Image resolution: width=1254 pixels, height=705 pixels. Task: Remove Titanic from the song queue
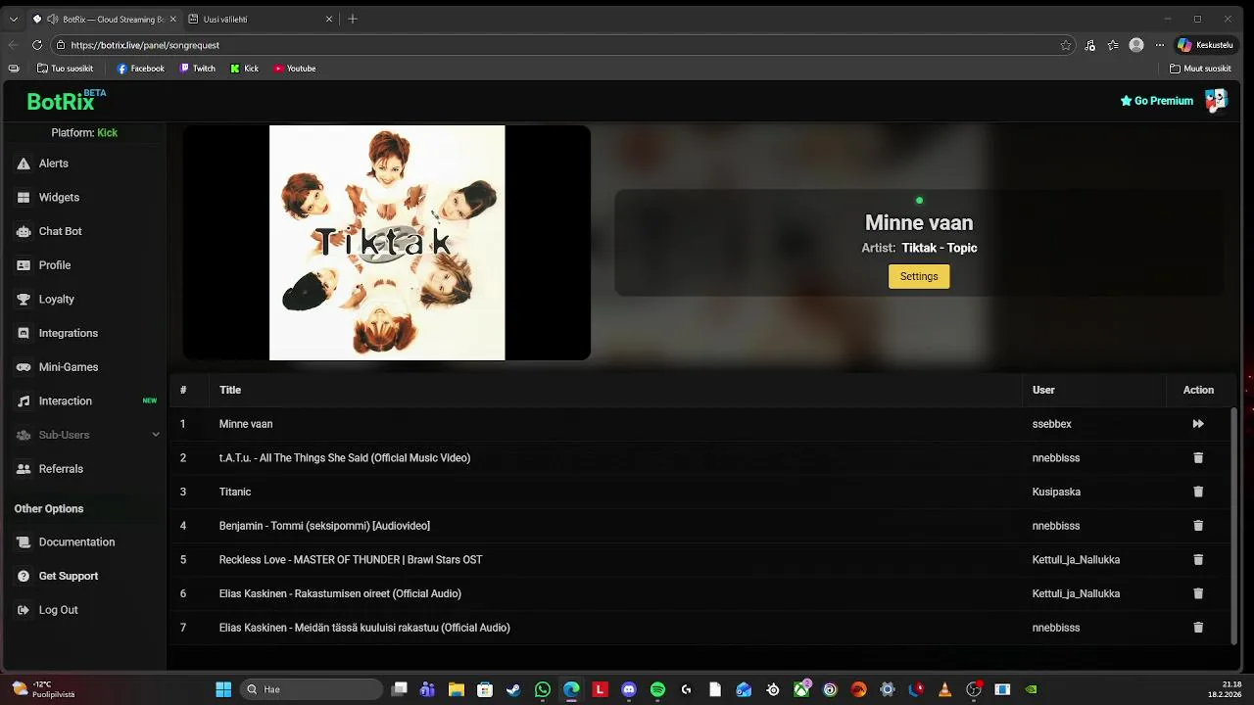[1197, 492]
